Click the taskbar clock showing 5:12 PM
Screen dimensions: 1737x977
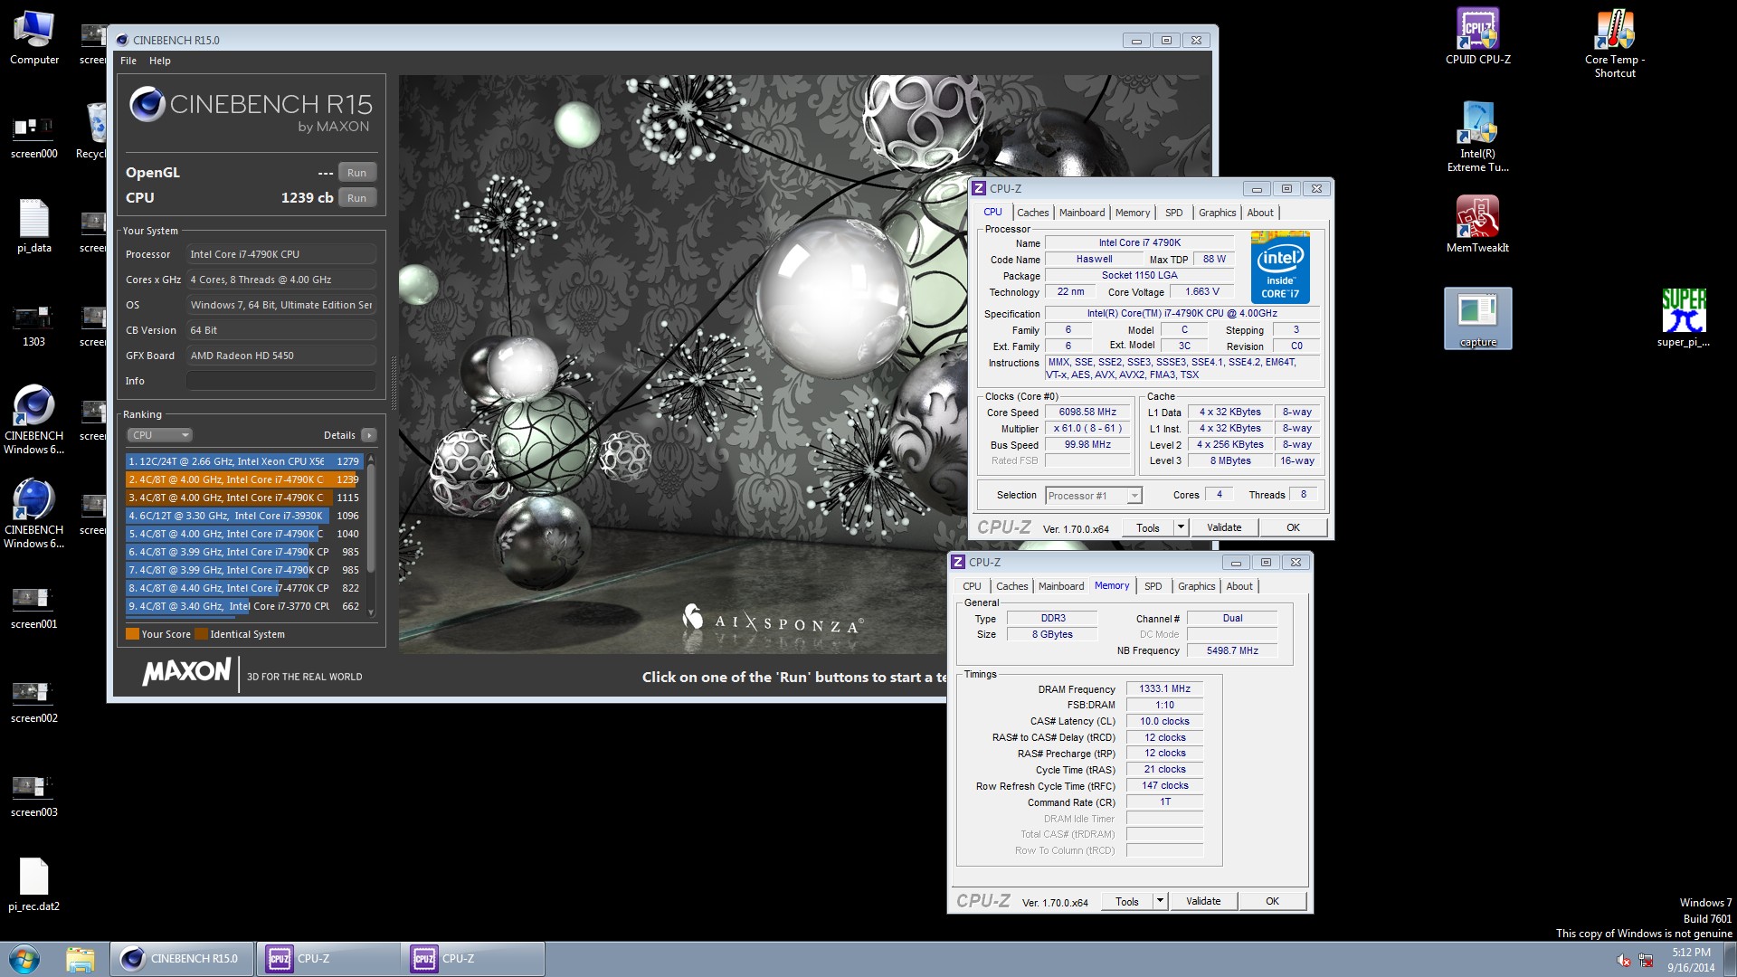coord(1691,959)
